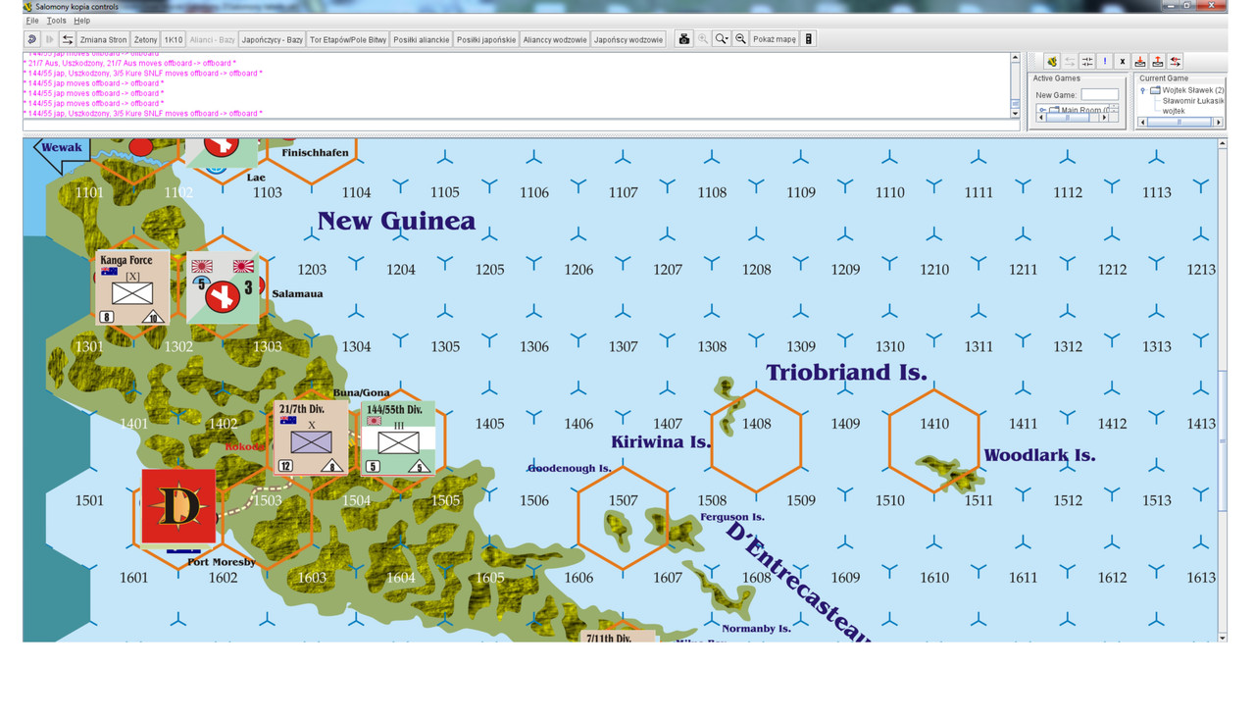This screenshot has height=719, width=1255.
Task: Click chat log scroll up arrow
Action: point(1016,58)
